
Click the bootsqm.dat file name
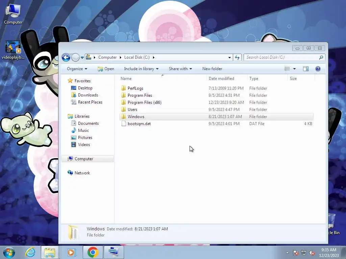(x=139, y=124)
